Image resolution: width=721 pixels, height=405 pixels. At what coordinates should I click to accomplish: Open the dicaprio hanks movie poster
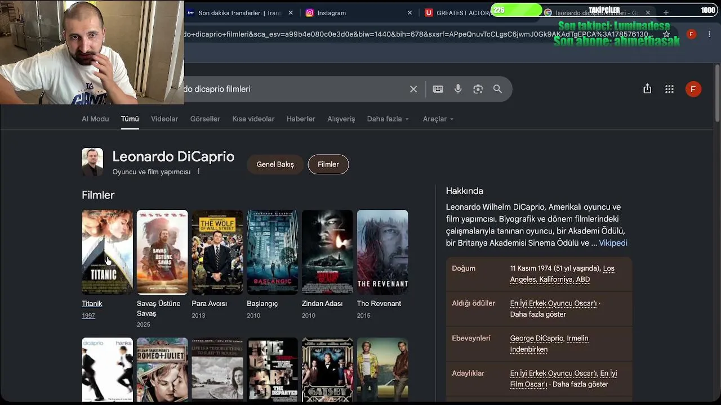click(x=107, y=370)
